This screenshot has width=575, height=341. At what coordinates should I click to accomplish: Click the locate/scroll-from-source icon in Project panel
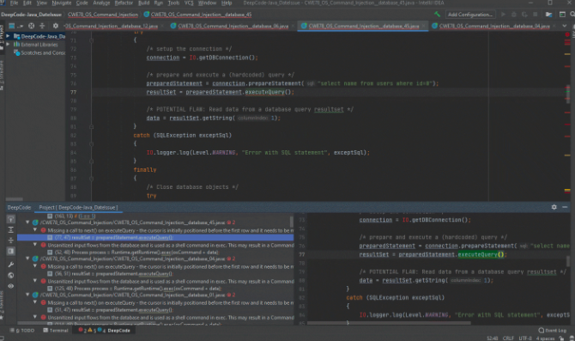(32, 26)
